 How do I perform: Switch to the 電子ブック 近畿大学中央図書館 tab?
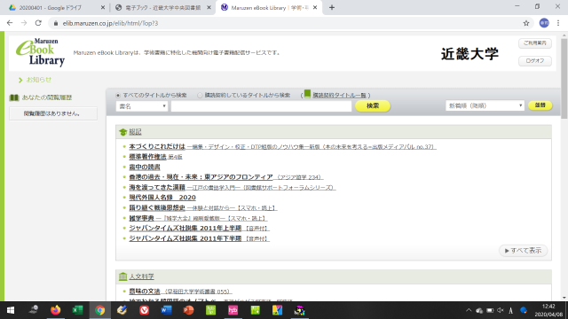(163, 8)
